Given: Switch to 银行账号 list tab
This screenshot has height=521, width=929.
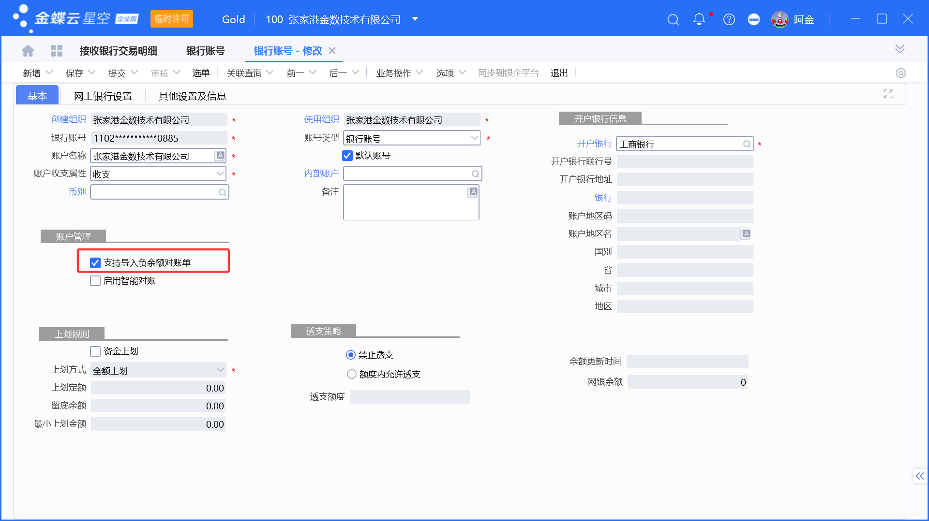Looking at the screenshot, I should [x=205, y=51].
